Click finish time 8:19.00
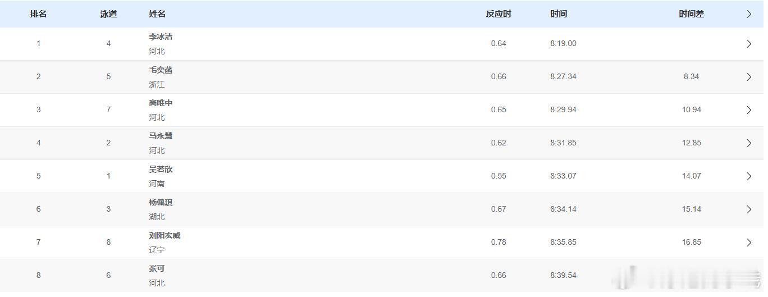 pos(563,43)
